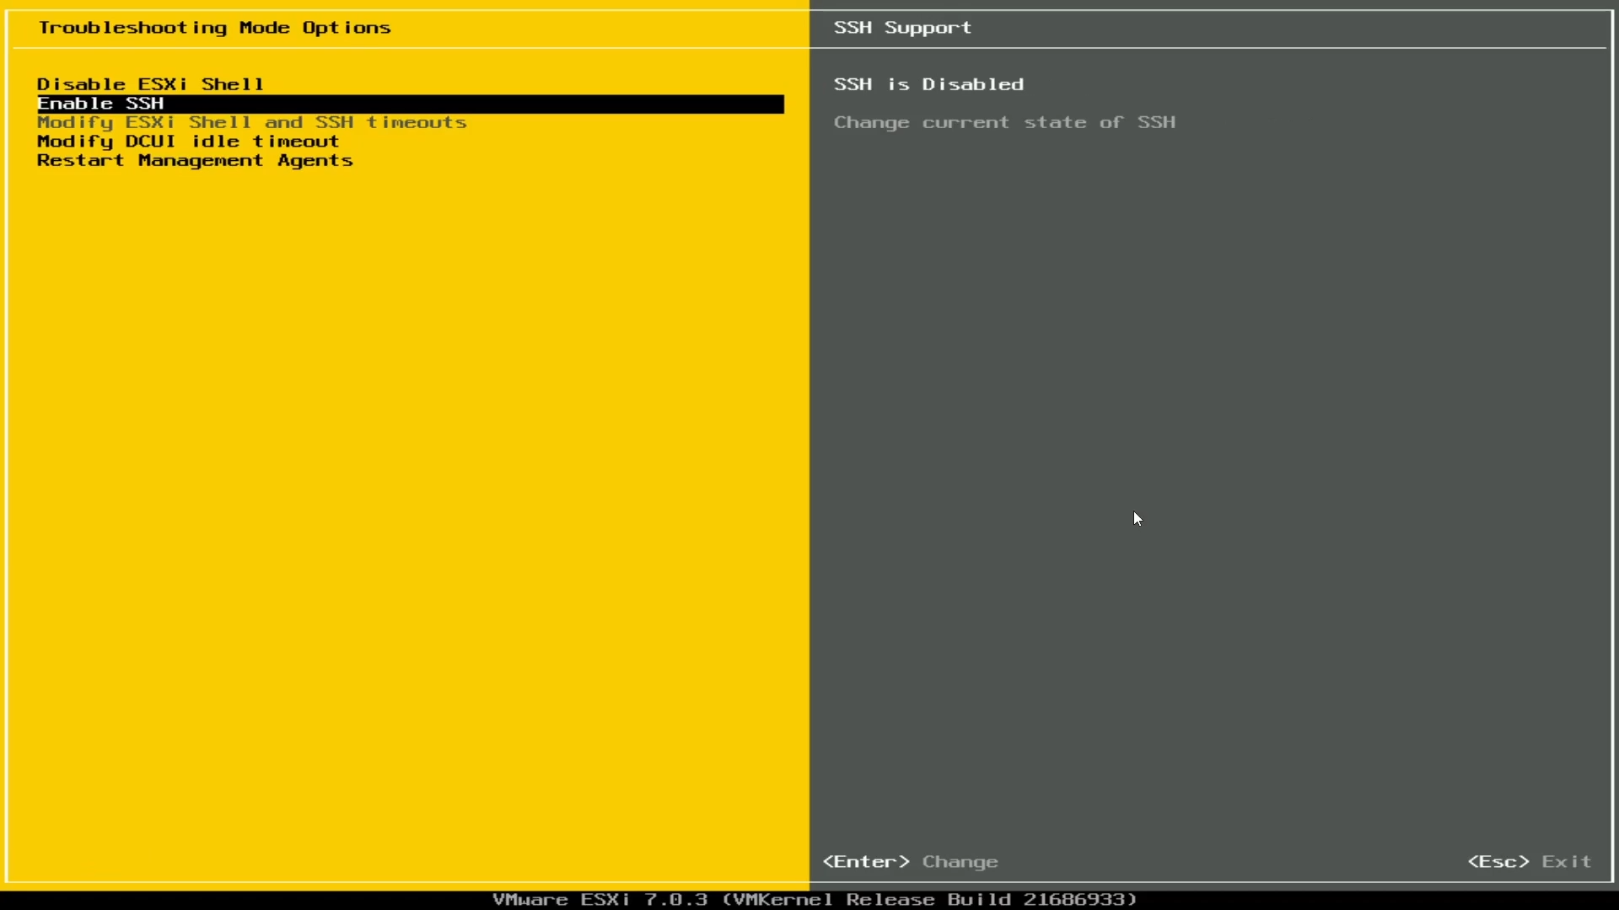Select "Restart Management Agents" option
This screenshot has height=910, width=1619.
click(194, 160)
